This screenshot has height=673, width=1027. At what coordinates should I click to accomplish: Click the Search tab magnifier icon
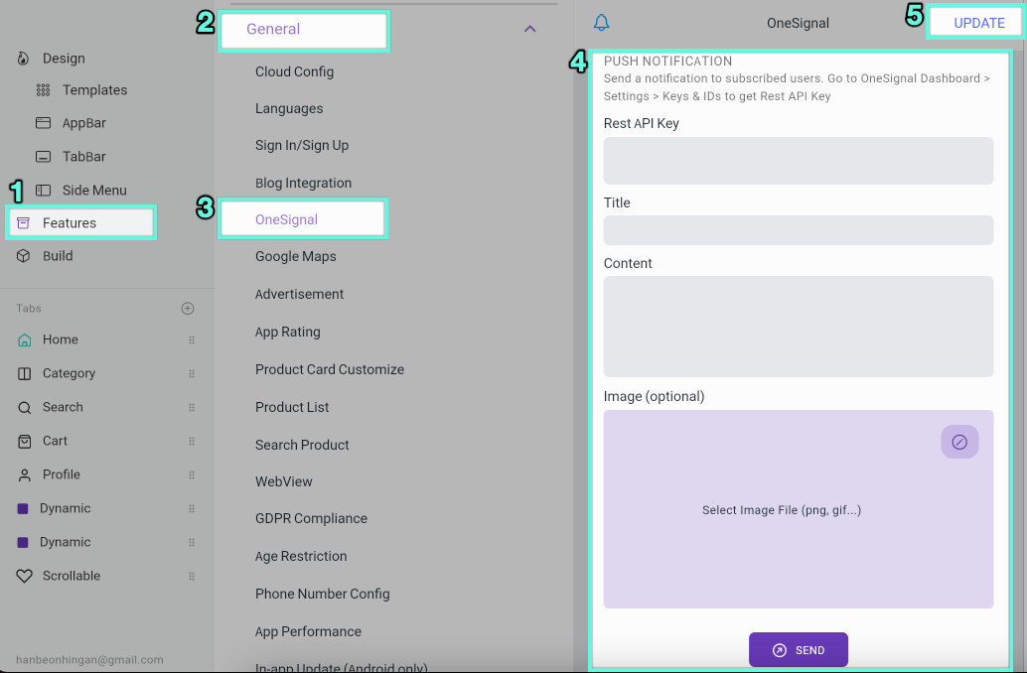click(x=24, y=408)
